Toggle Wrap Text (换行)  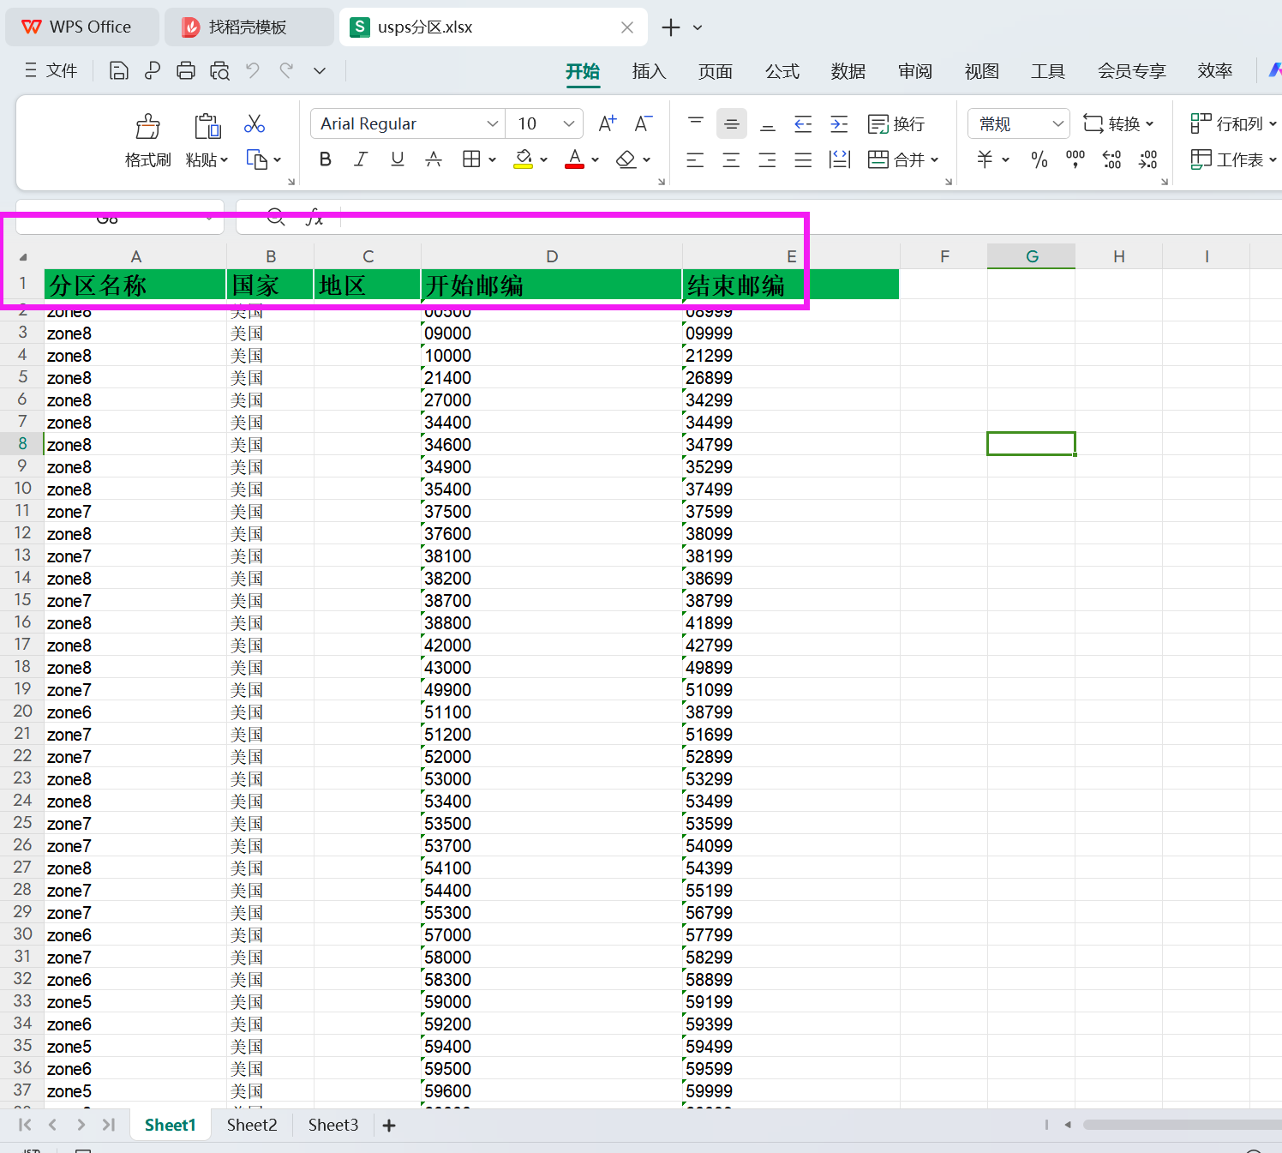[896, 124]
